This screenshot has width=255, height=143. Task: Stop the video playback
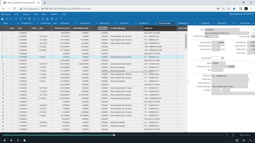pyautogui.click(x=25, y=140)
